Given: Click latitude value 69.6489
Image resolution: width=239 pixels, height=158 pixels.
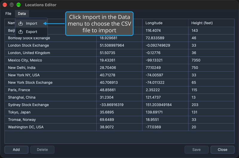Looking at the screenshot, I should (107, 120).
